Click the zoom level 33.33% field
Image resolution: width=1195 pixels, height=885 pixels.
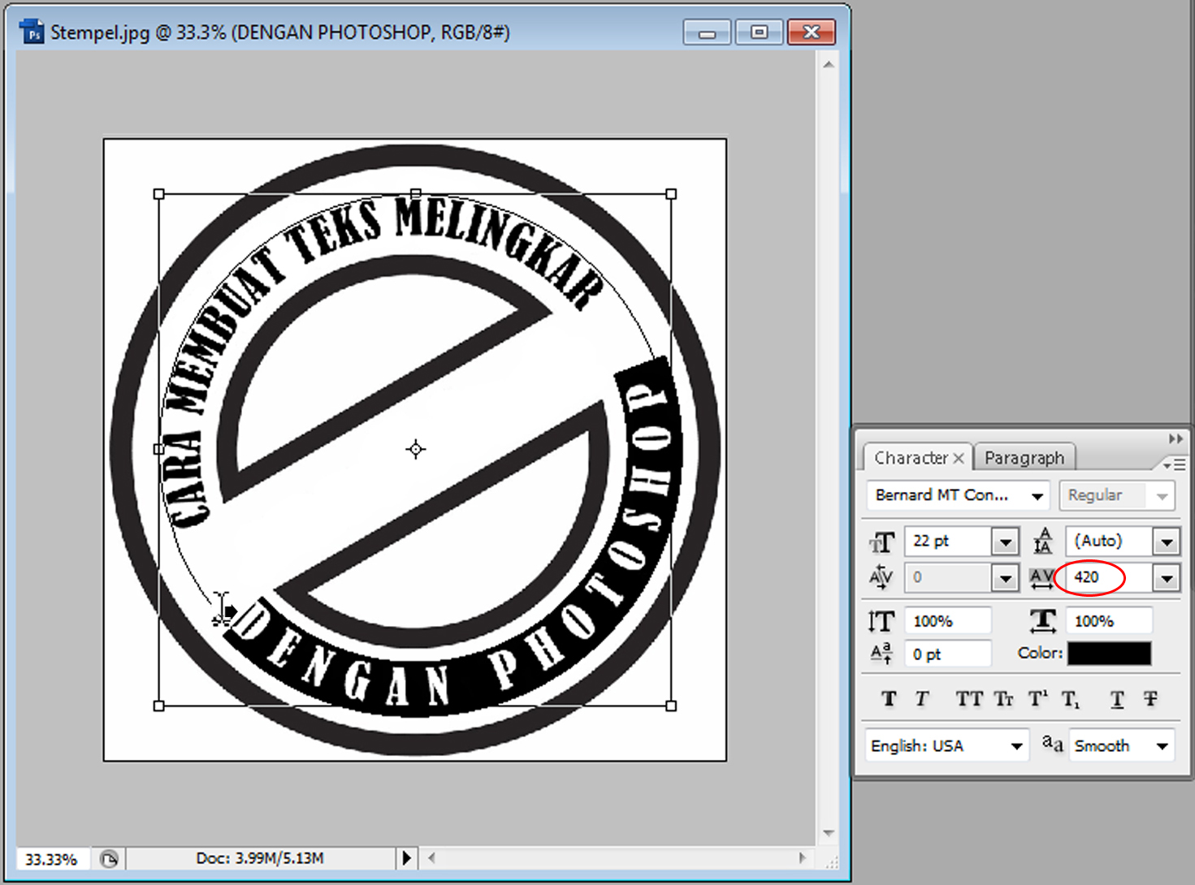(51, 859)
